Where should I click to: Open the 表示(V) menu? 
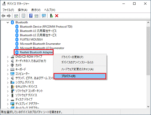pyautogui.click(x=36, y=10)
